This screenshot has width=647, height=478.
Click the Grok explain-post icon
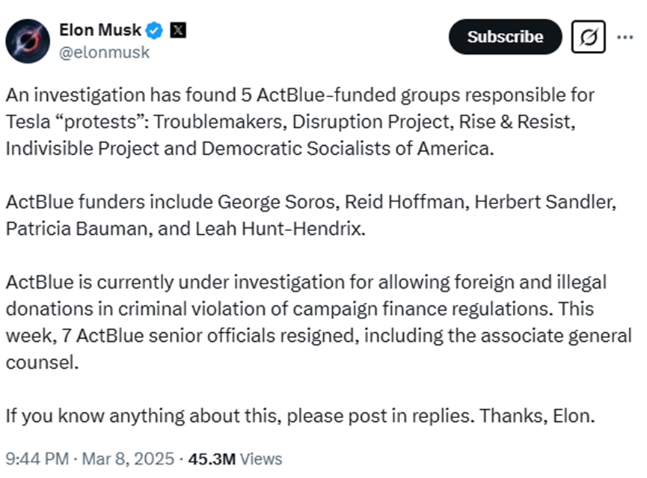[x=588, y=37]
